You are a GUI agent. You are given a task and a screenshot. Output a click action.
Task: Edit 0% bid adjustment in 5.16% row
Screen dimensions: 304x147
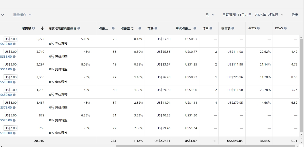(x=51, y=44)
